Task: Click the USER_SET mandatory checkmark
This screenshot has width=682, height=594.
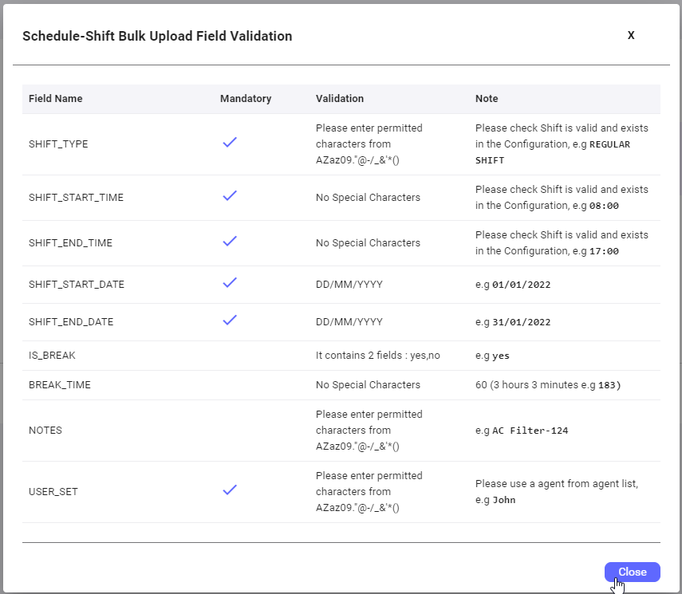Action: (x=230, y=490)
